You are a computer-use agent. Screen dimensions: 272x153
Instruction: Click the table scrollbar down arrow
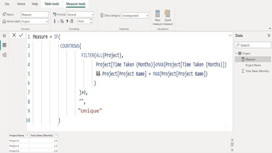click(x=232, y=150)
